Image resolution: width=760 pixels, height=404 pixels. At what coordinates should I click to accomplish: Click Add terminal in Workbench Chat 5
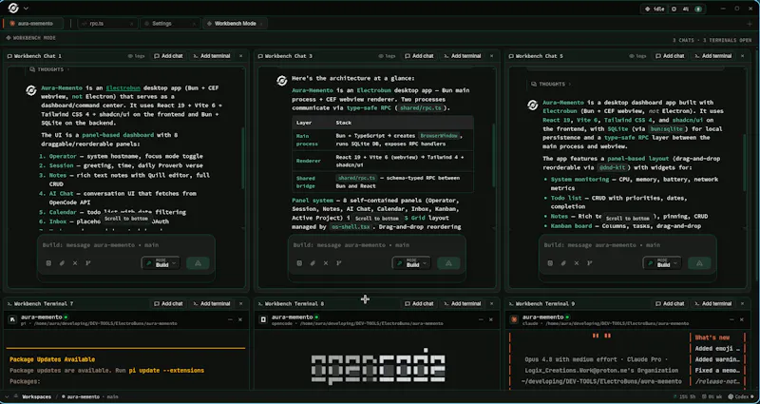(713, 56)
